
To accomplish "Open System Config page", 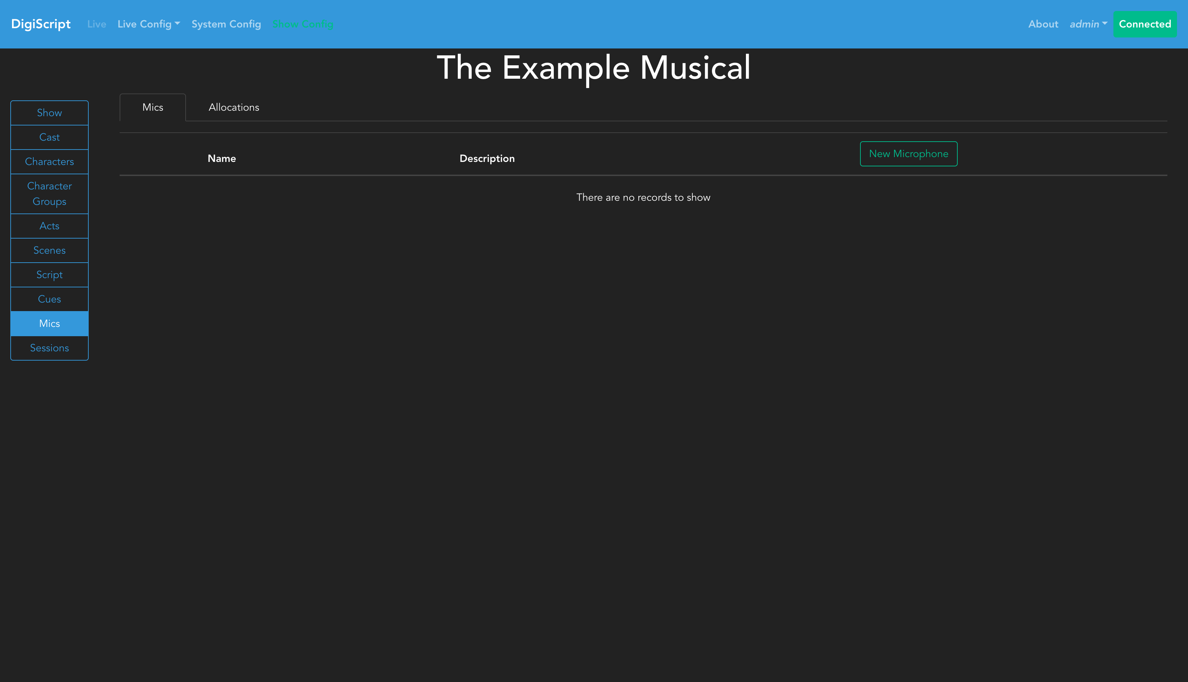I will pyautogui.click(x=226, y=24).
